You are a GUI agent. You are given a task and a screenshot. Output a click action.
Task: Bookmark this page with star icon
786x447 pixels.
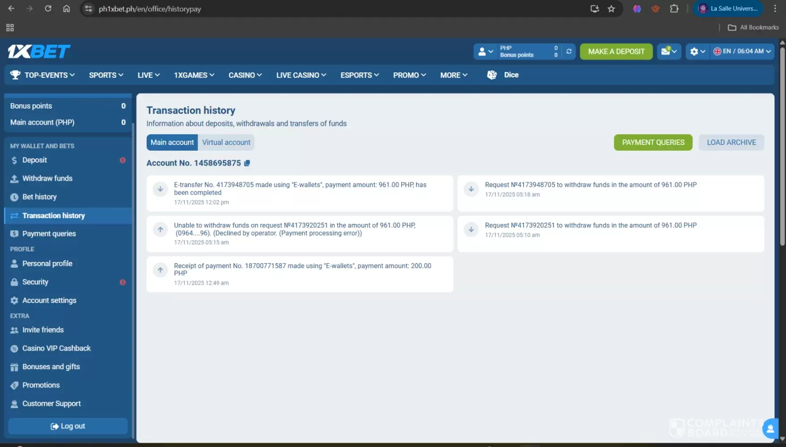pyautogui.click(x=611, y=8)
